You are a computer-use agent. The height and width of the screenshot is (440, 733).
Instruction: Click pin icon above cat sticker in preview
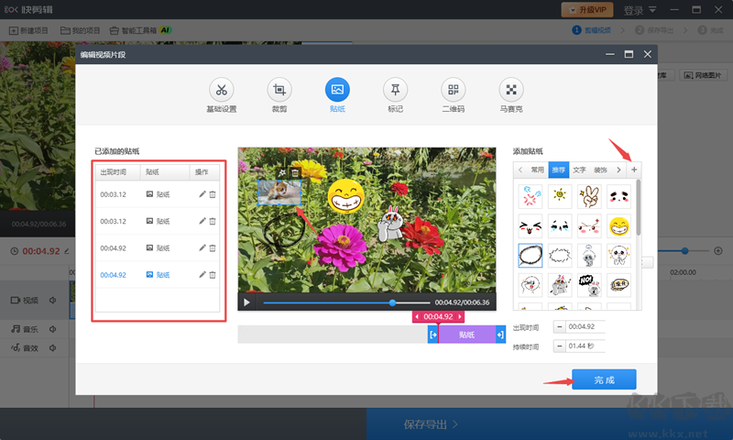[x=282, y=173]
